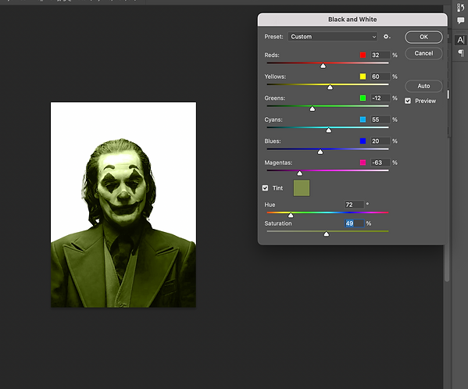This screenshot has height=389, width=468.
Task: Click the "Reds:" label
Action: pos(272,55)
